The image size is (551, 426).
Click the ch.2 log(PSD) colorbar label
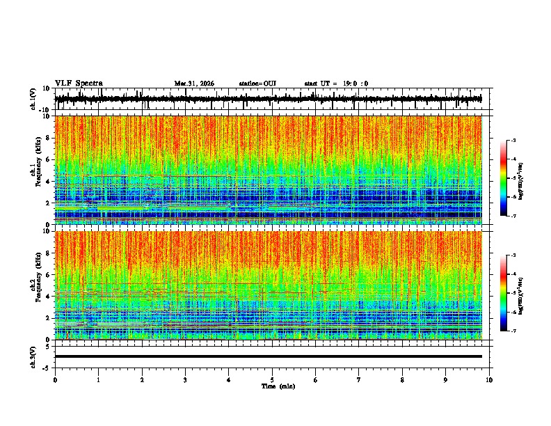(520, 296)
